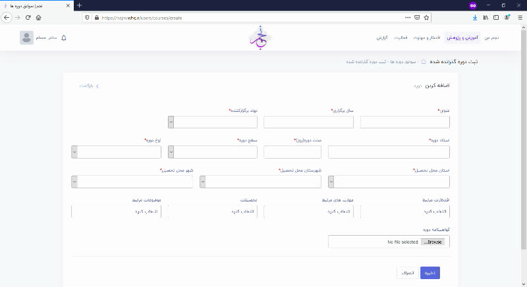The image size is (527, 287).
Task: Open the نجم من menu item
Action: 491,38
